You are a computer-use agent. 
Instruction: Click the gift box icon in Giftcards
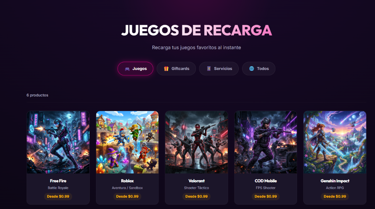tap(166, 69)
